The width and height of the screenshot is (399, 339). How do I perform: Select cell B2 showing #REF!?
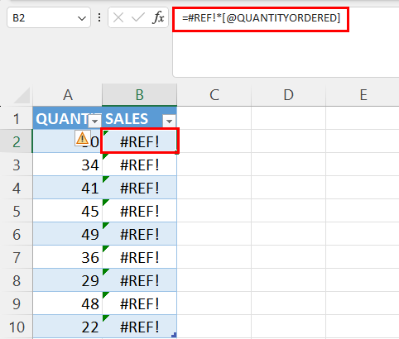click(140, 141)
